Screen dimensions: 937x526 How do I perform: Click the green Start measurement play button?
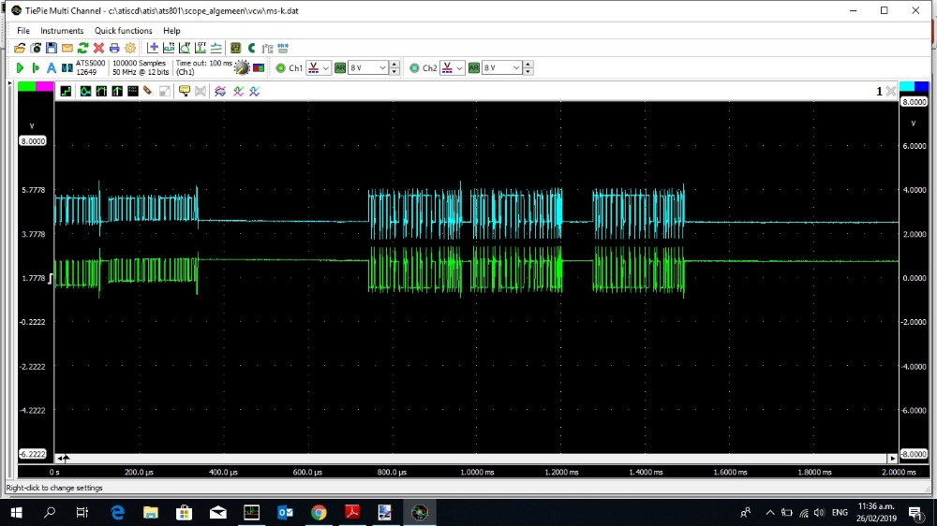click(x=20, y=68)
